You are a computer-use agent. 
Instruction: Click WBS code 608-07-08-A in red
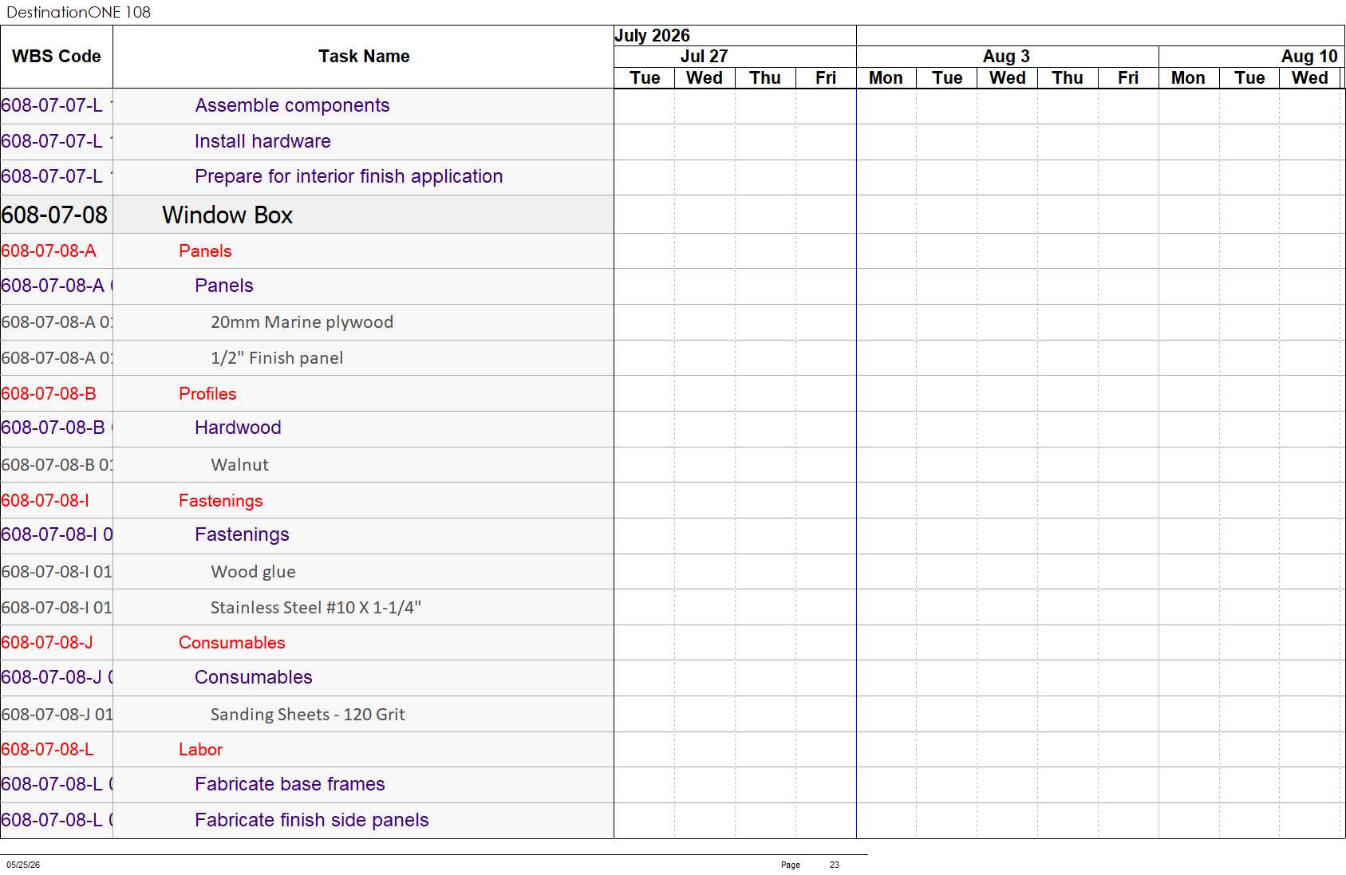pos(49,251)
